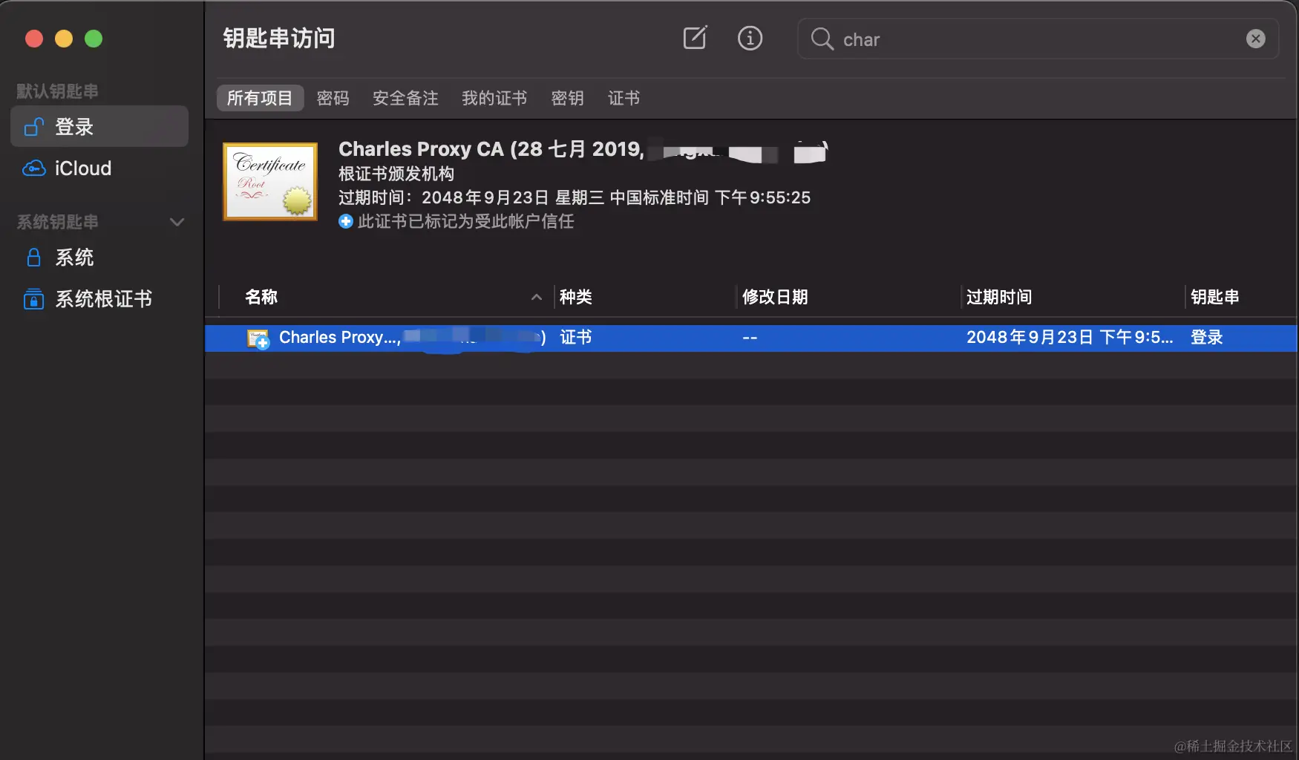The width and height of the screenshot is (1299, 760).
Task: Switch to the 安全备注 tab
Action: [405, 98]
